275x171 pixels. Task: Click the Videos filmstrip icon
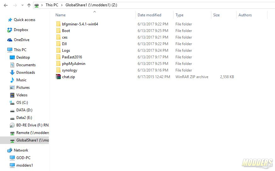pyautogui.click(x=12, y=95)
